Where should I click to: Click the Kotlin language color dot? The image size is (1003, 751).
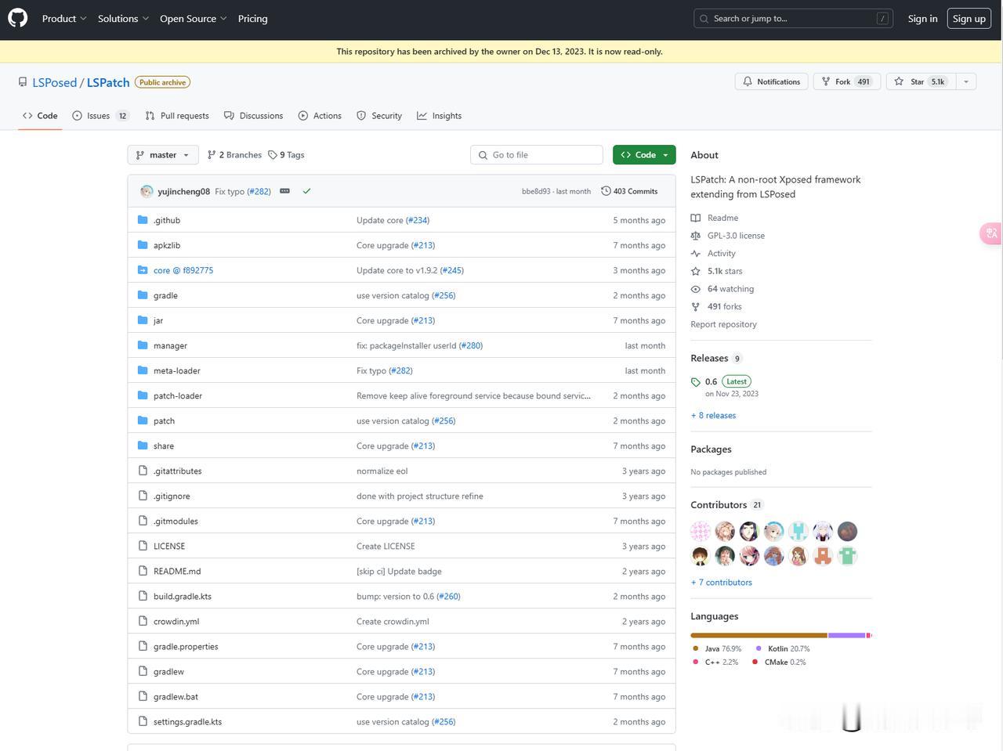759,648
